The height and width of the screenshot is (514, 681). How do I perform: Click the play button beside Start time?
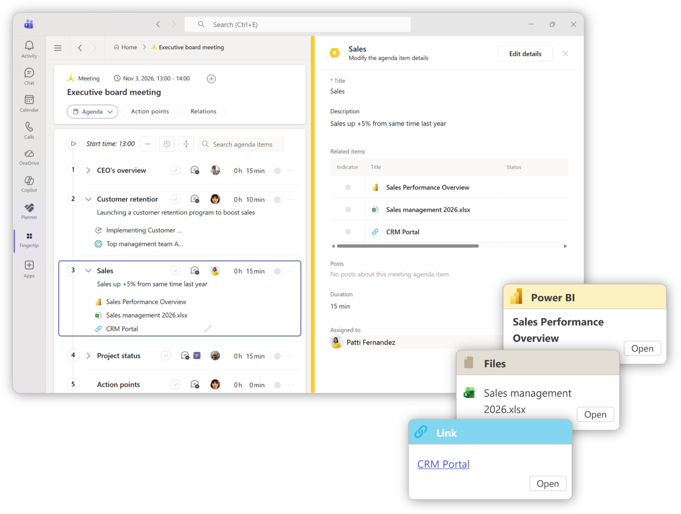pyautogui.click(x=73, y=144)
